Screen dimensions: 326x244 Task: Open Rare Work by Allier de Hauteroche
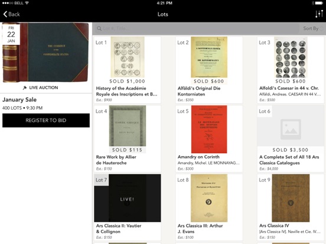[x=116, y=160]
